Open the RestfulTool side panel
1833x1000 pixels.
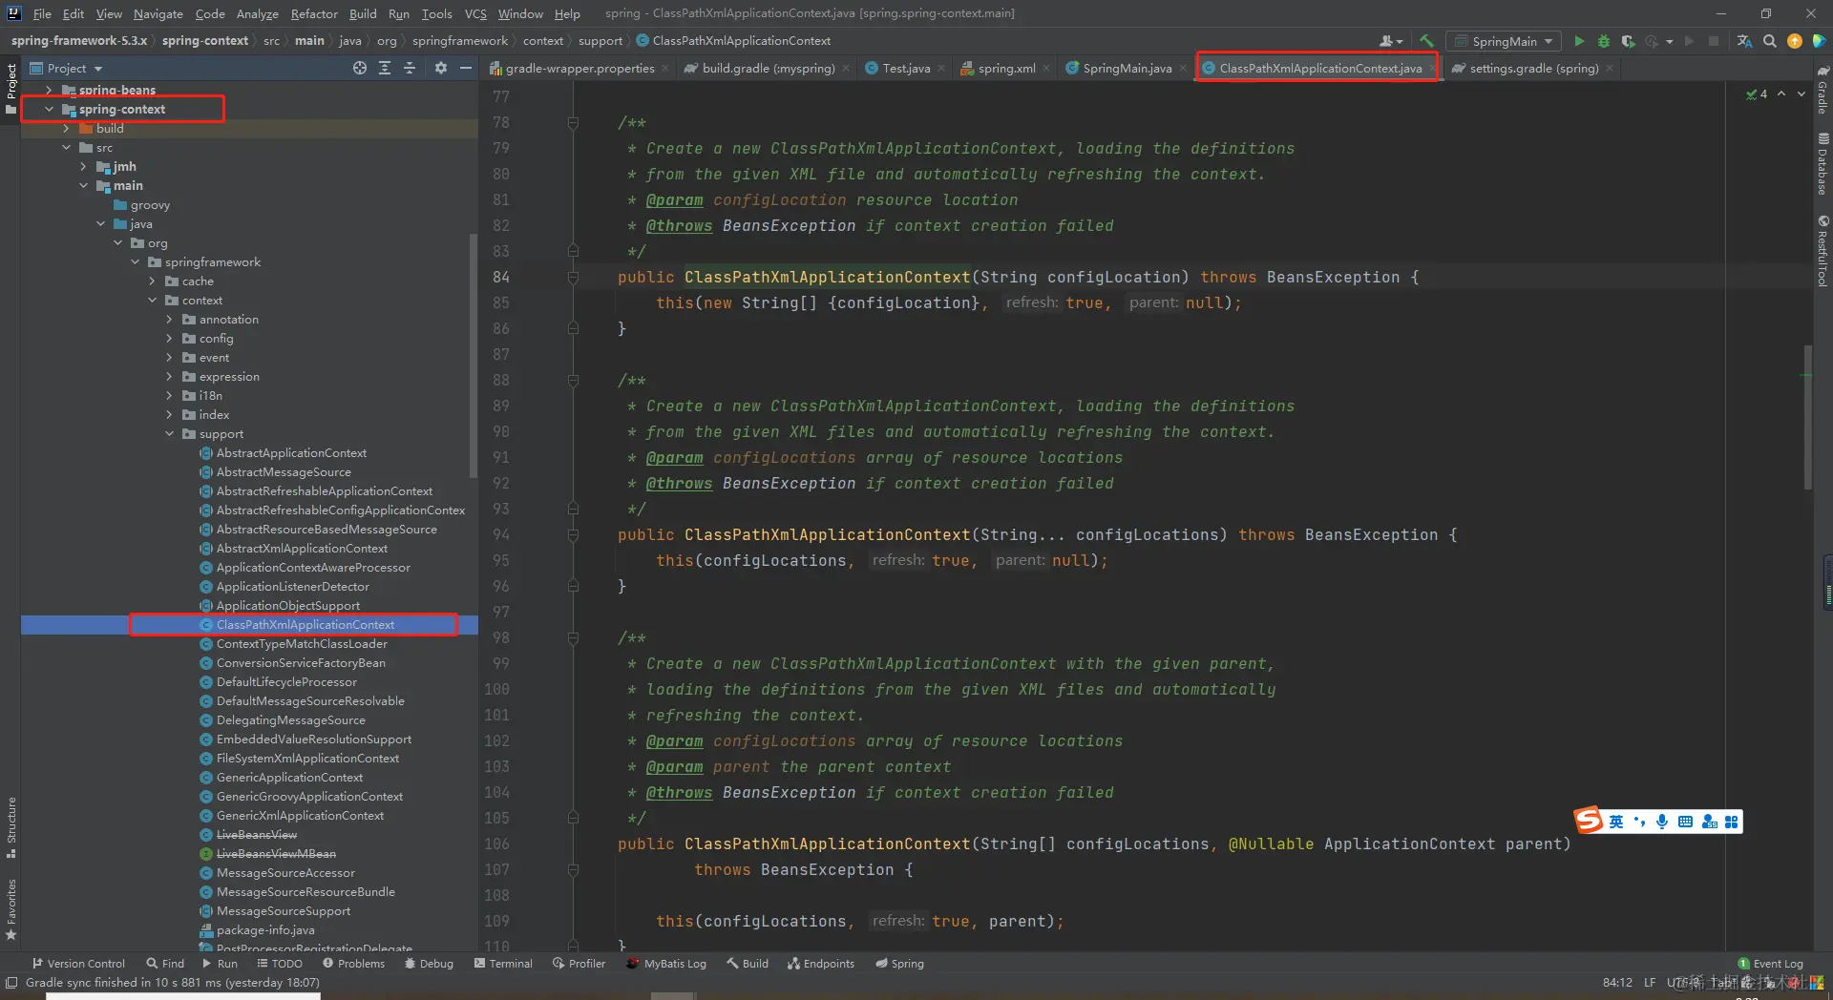coord(1822,251)
